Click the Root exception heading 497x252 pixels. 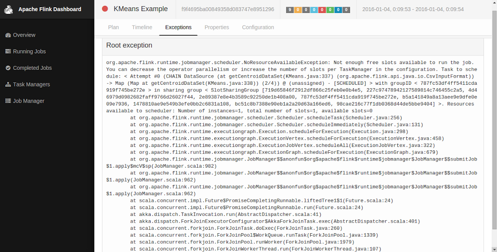tap(130, 45)
